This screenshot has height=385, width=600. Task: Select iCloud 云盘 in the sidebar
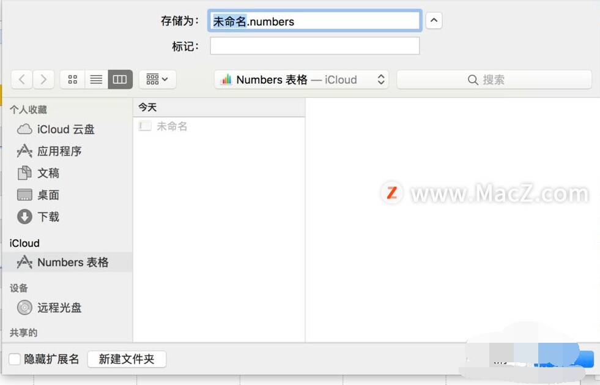67,129
